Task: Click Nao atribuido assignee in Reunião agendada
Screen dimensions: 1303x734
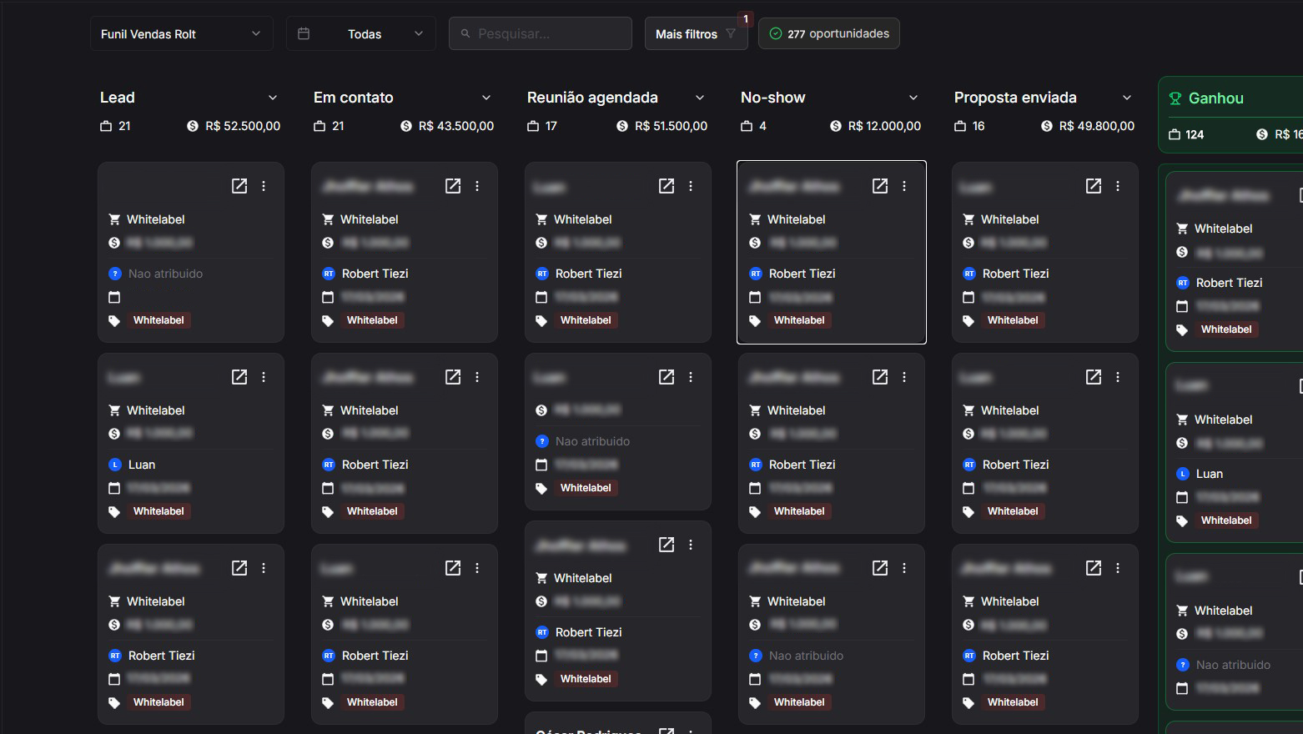Action: tap(592, 441)
